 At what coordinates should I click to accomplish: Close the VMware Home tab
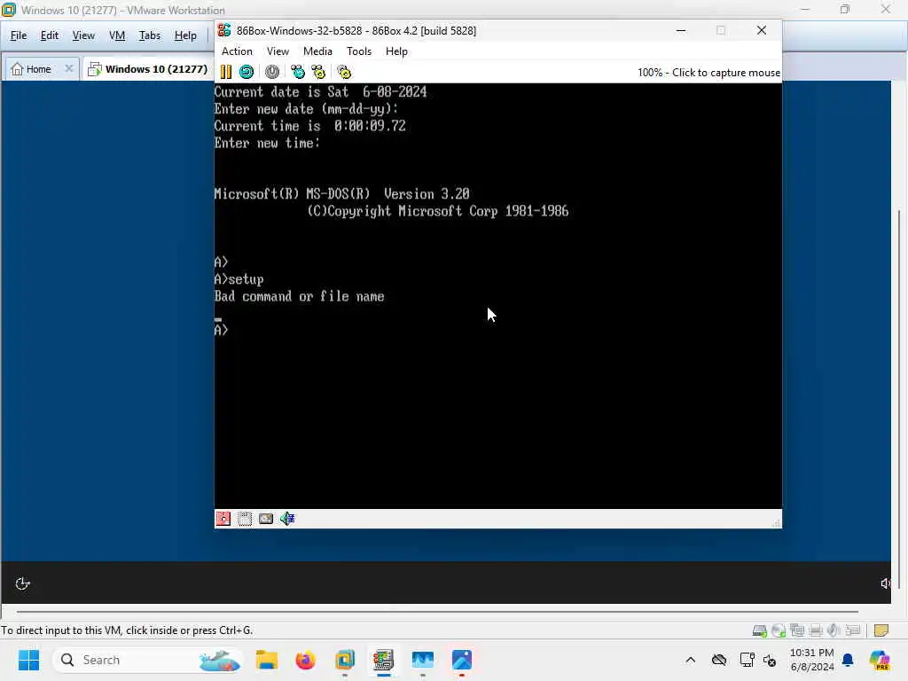69,68
